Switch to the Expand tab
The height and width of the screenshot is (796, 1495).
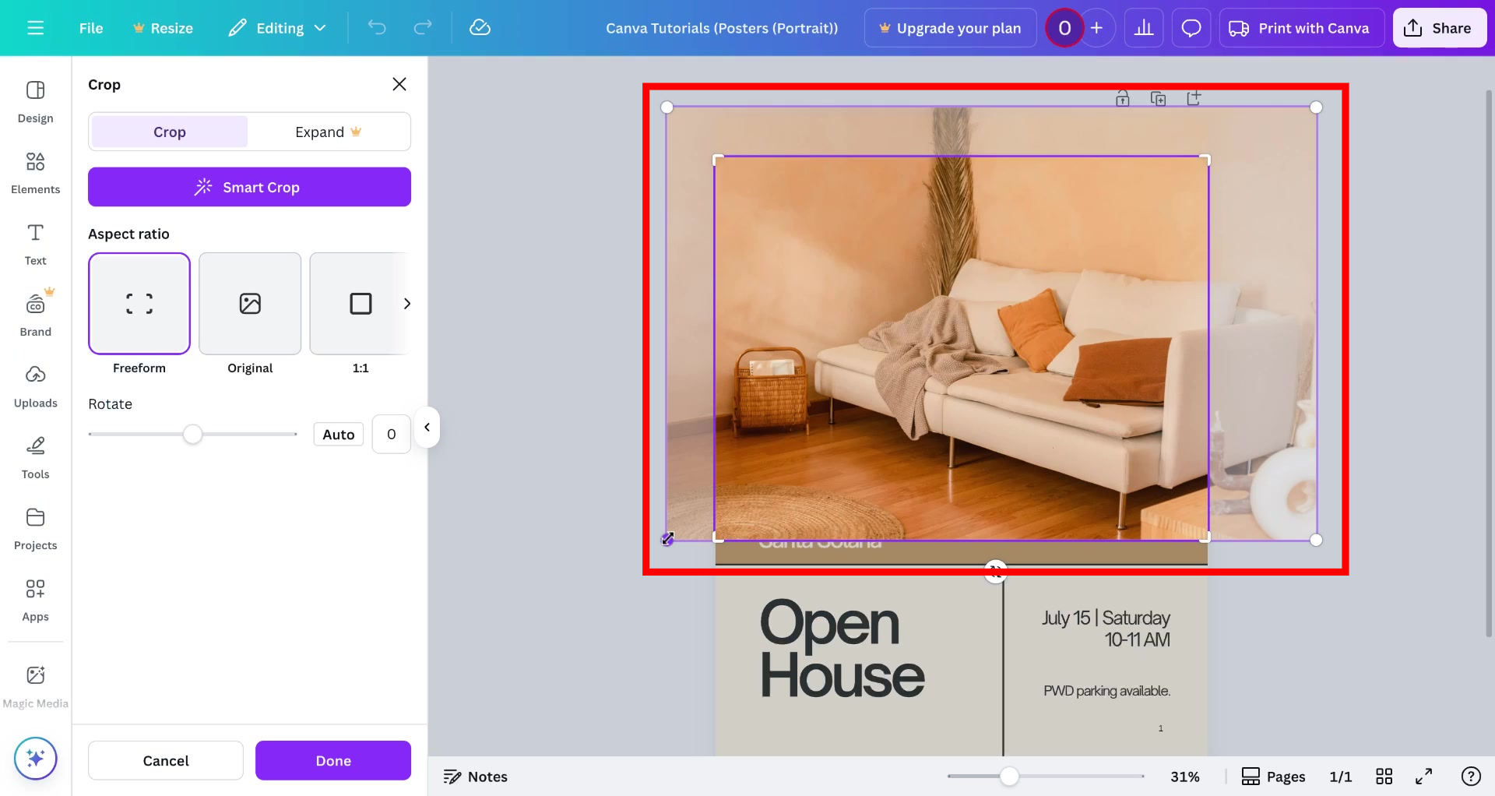click(327, 131)
